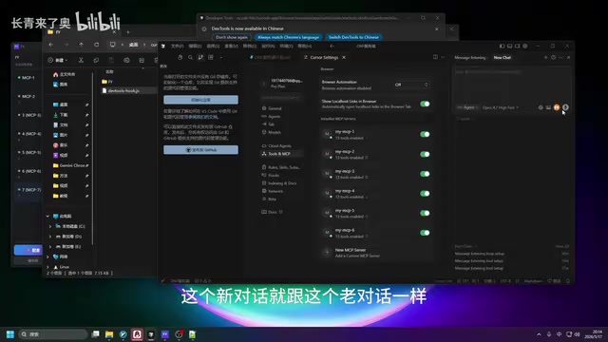The height and width of the screenshot is (342, 608).
Task: Toggle the bottom panel layout icon in Cursor title bar
Action: [x=509, y=46]
